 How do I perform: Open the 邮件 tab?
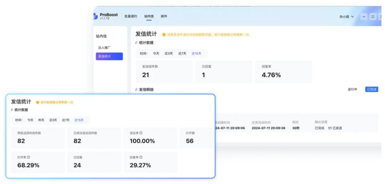coord(164,16)
